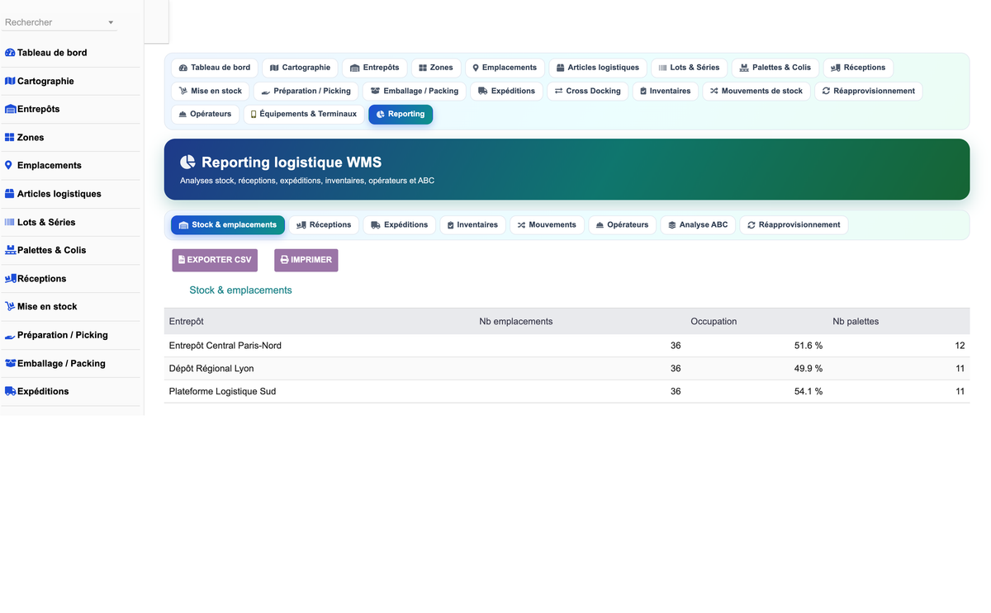
Task: Click the Expéditions truck icon in sidebar
Action: tap(11, 391)
